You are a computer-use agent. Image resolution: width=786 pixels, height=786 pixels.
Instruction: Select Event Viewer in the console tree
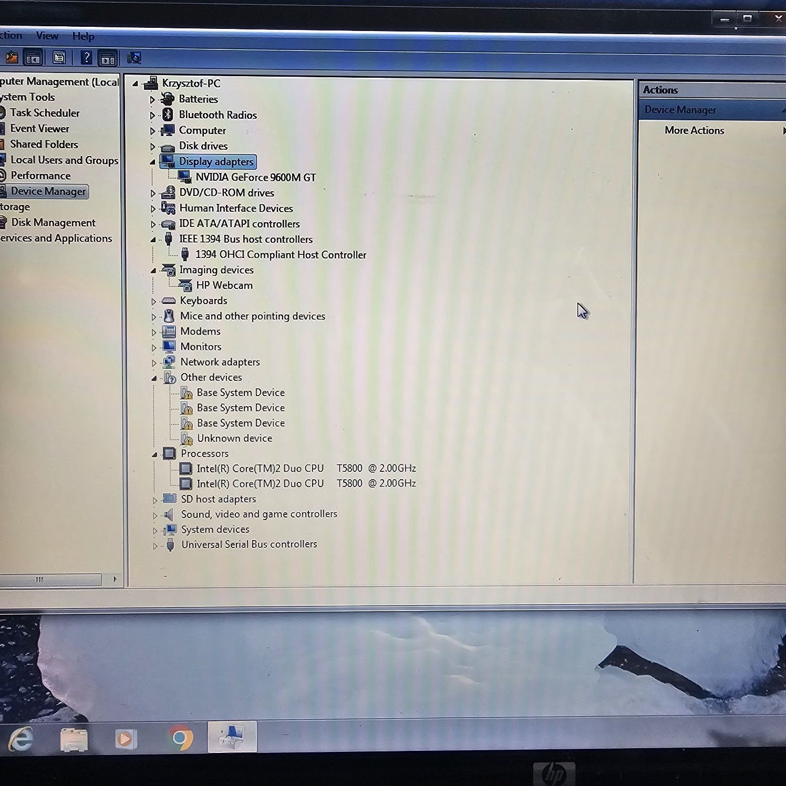(39, 129)
